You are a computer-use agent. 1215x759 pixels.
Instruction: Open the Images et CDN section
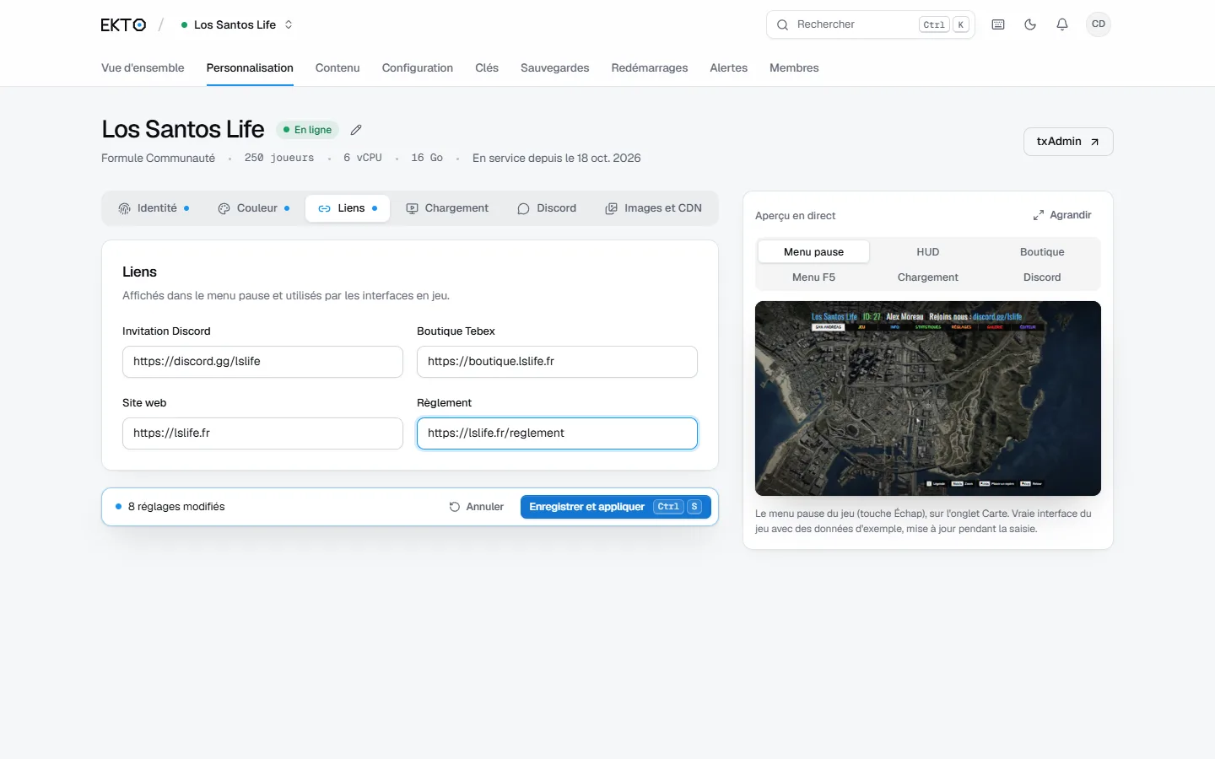[654, 208]
